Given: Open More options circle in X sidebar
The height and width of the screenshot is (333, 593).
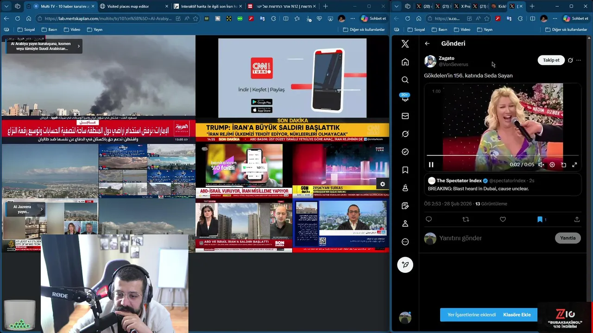Looking at the screenshot, I should pos(405,242).
